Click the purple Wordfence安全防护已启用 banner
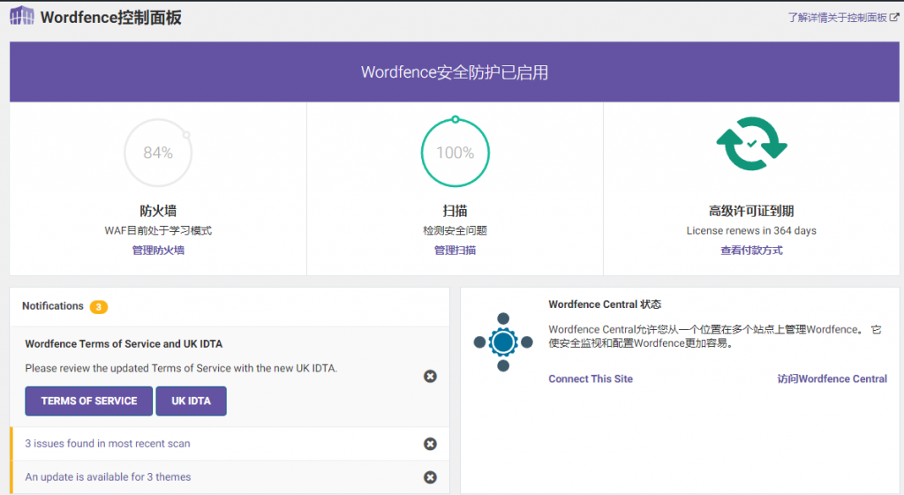The width and height of the screenshot is (904, 495). pyautogui.click(x=455, y=72)
